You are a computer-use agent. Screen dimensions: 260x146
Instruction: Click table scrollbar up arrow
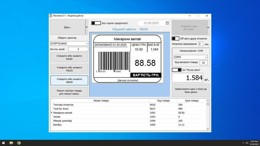(208, 101)
